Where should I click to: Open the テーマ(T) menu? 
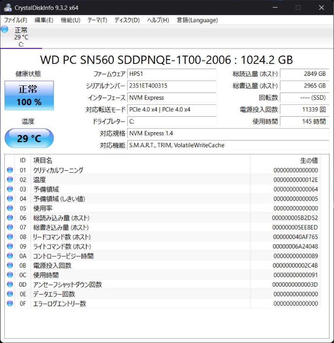97,20
